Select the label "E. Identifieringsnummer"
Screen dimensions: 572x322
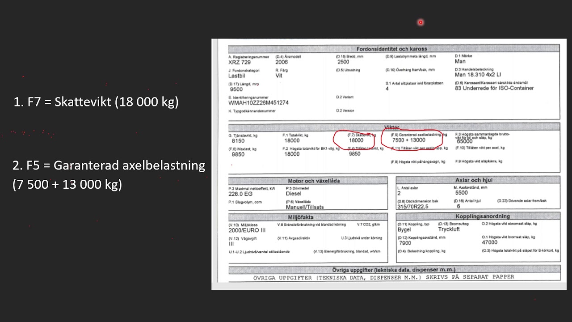pyautogui.click(x=248, y=97)
